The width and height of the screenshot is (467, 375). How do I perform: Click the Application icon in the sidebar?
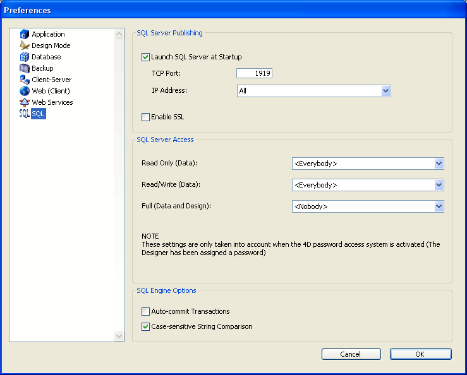(x=25, y=34)
